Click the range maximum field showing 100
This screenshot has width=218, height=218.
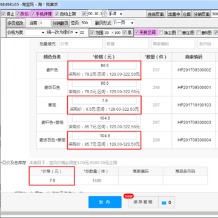(117, 33)
